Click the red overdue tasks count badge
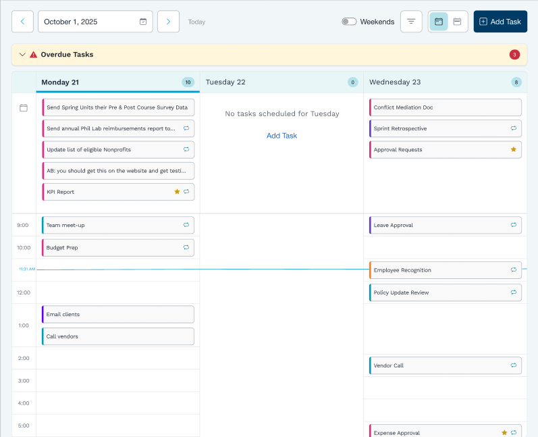The height and width of the screenshot is (437, 538). click(x=514, y=55)
